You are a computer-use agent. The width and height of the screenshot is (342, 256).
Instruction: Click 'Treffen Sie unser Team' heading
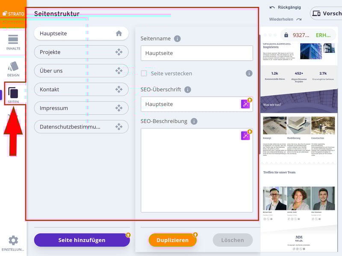280,172
